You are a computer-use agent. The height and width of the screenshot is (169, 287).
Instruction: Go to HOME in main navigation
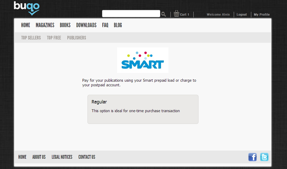(x=25, y=25)
